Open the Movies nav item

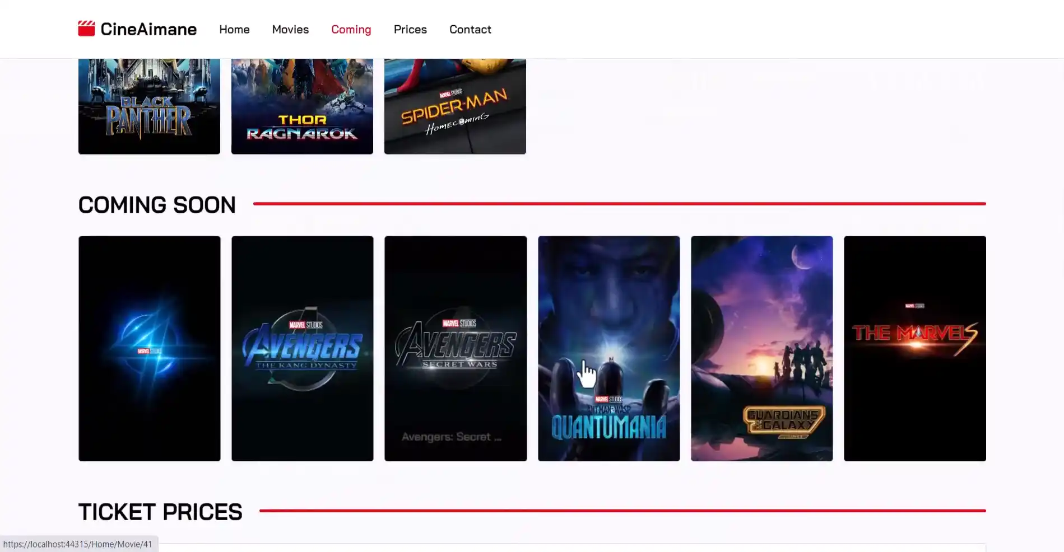click(x=290, y=29)
